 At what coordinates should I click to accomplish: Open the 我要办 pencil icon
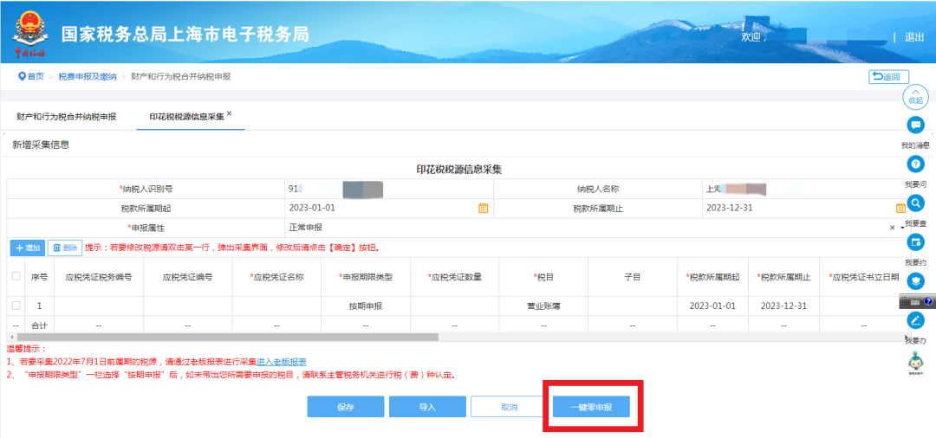coord(915,320)
